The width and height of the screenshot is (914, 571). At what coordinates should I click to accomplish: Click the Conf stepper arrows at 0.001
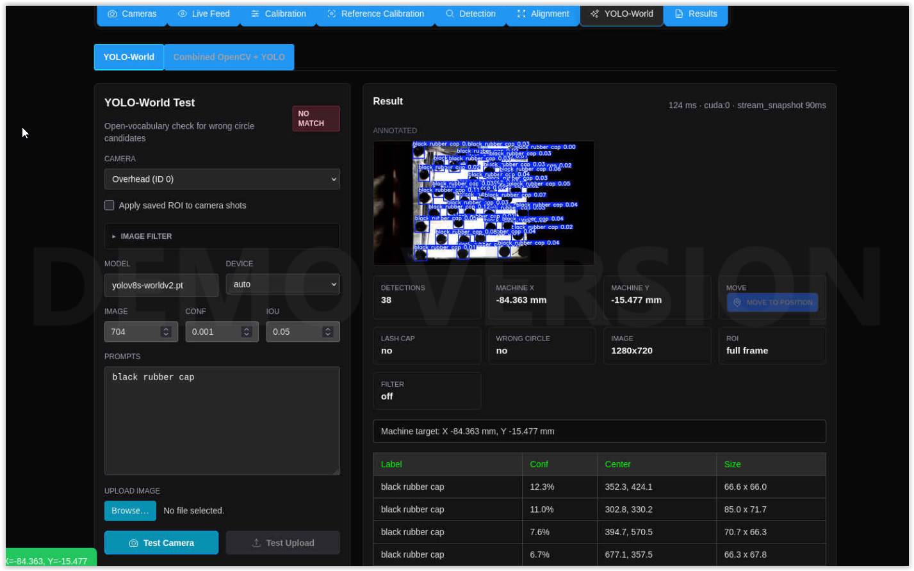click(247, 332)
